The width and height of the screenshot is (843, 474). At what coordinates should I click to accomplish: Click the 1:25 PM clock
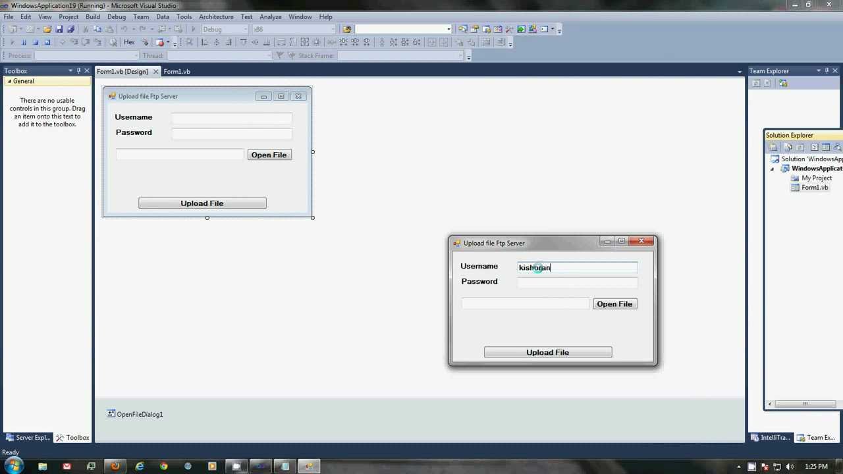[816, 467]
